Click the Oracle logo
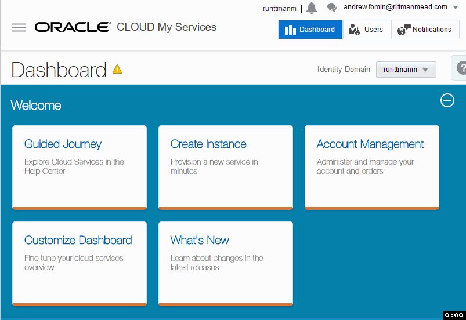Image resolution: width=466 pixels, height=320 pixels. click(73, 27)
